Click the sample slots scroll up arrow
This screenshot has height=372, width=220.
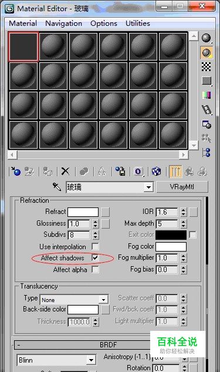point(194,36)
